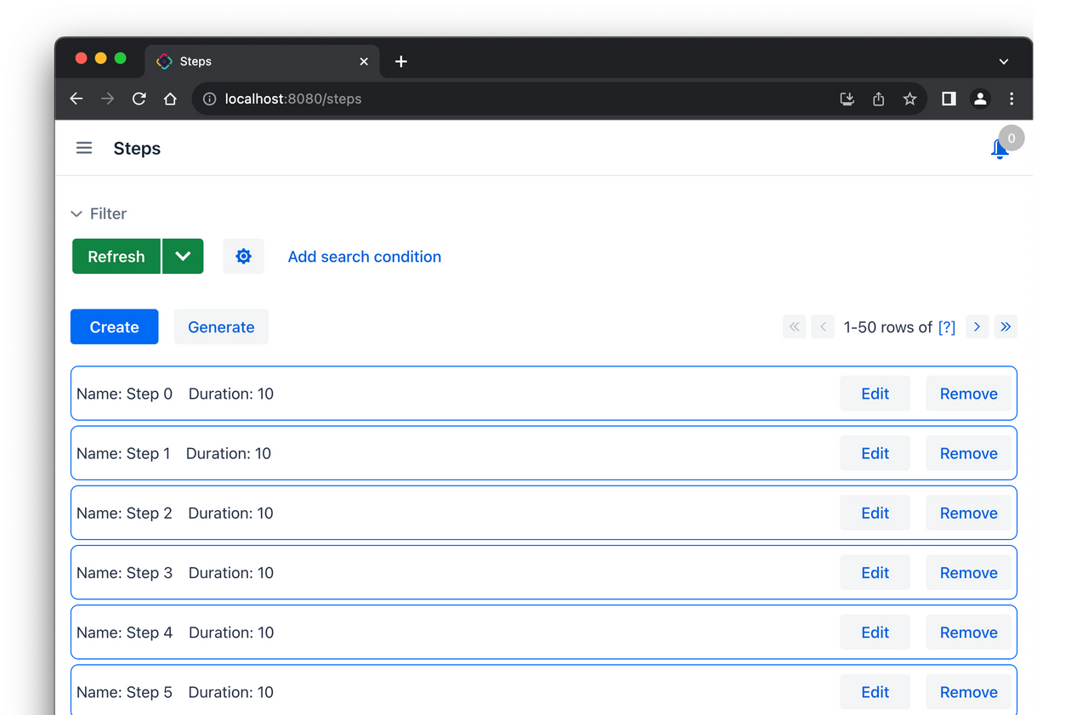
Task: Click [?] to reveal total row count
Action: (947, 326)
